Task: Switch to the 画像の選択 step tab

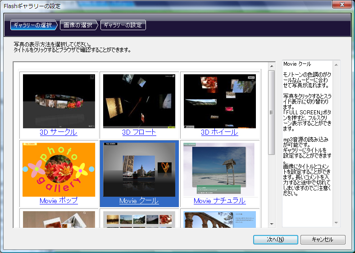Action: [78, 25]
